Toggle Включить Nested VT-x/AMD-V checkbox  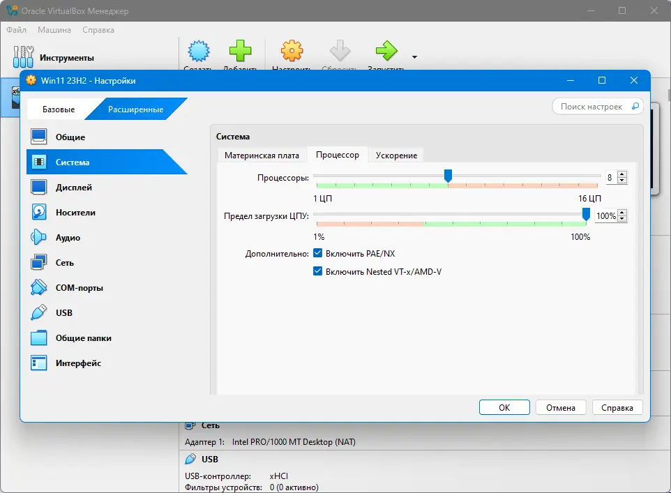(x=317, y=271)
